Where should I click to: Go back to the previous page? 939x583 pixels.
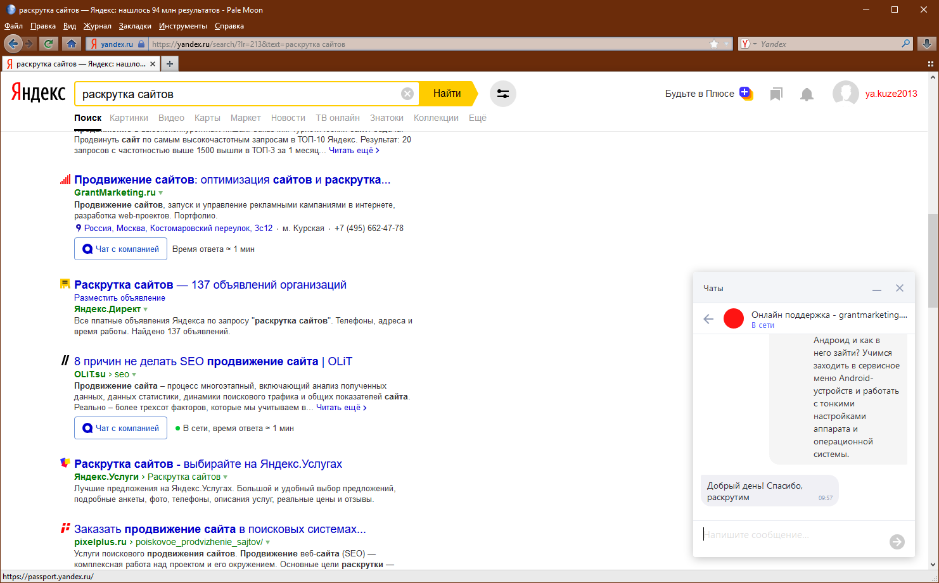[x=13, y=44]
